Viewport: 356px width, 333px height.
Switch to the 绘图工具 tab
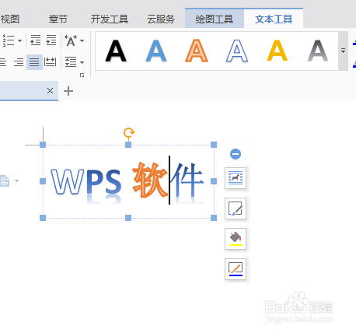[x=215, y=19]
